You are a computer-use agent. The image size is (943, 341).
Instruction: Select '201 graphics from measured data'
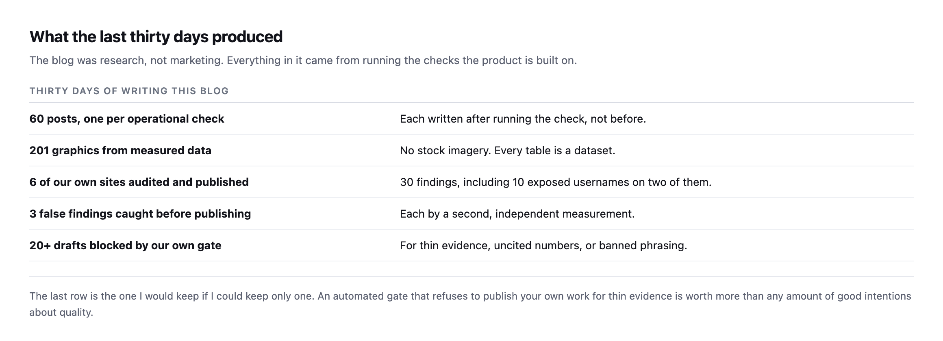tap(120, 151)
